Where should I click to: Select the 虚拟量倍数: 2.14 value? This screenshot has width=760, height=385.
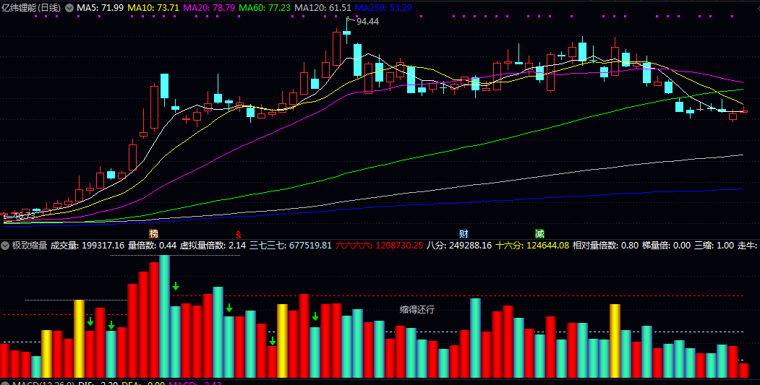point(213,246)
